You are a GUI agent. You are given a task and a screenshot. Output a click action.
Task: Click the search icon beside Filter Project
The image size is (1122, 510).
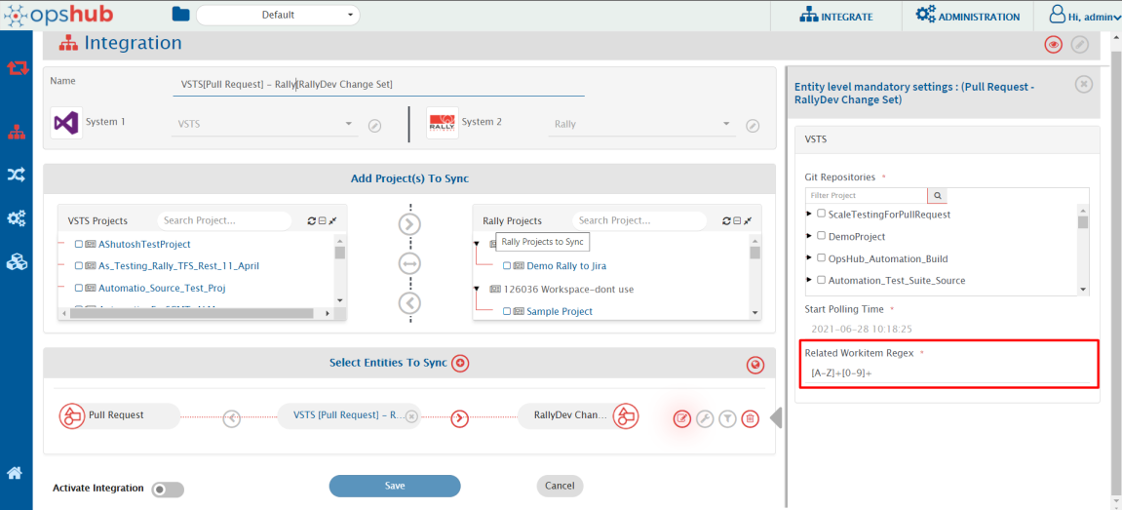pyautogui.click(x=937, y=196)
